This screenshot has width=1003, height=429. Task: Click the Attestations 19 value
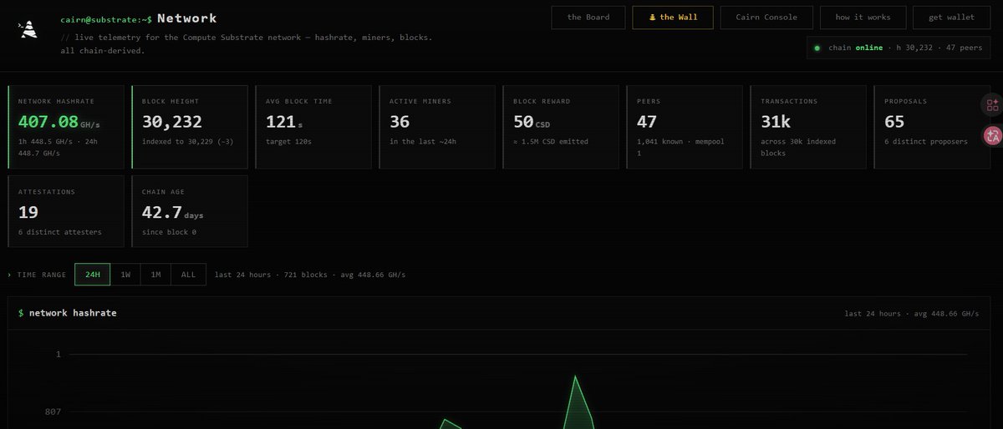click(28, 212)
